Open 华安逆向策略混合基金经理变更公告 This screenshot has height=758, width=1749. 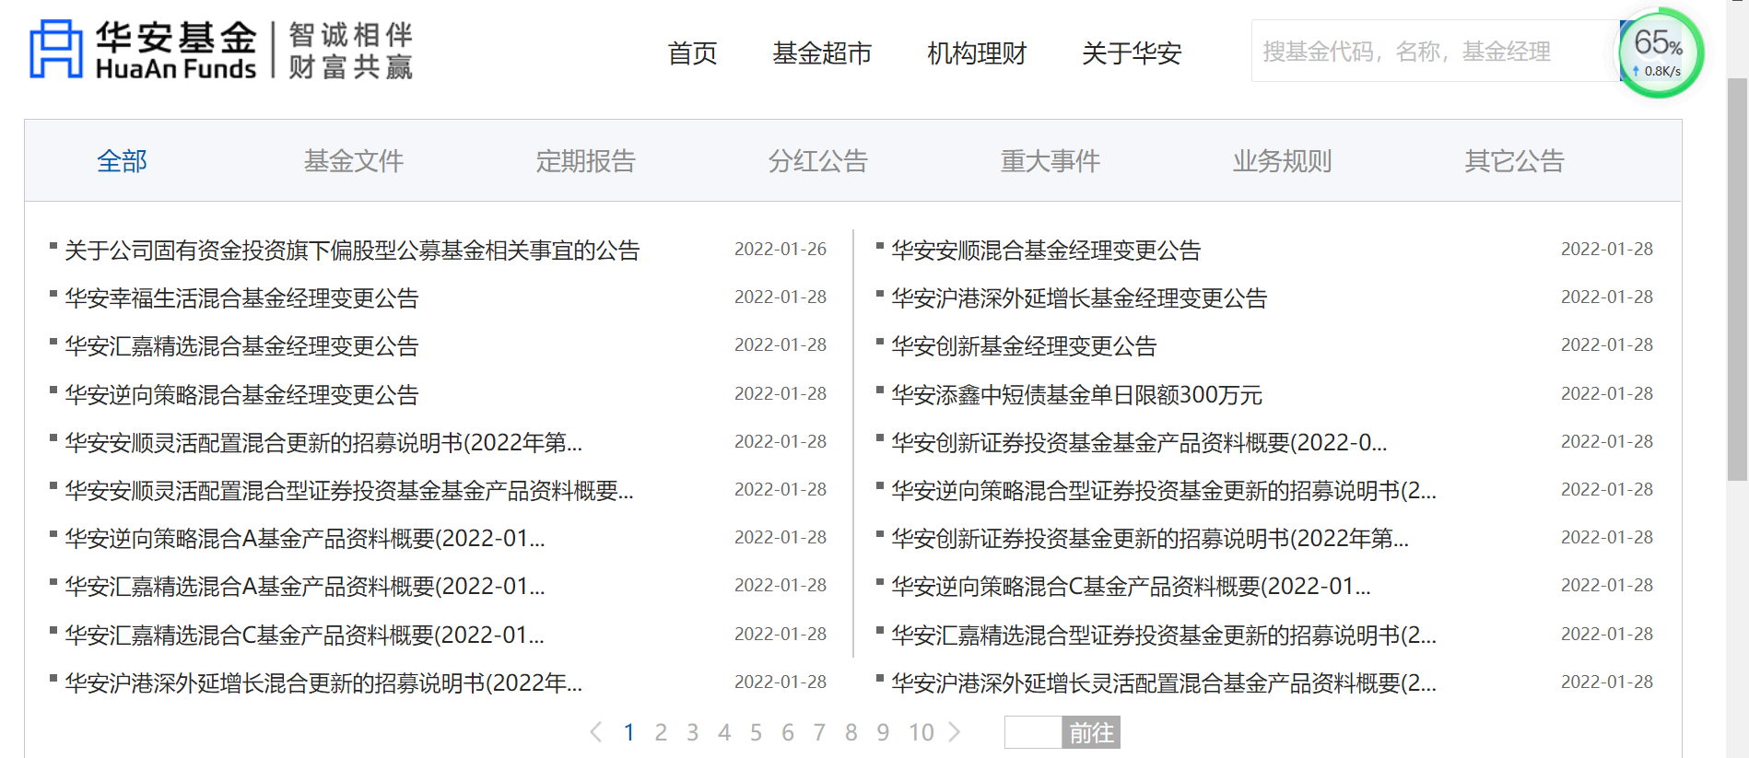pyautogui.click(x=241, y=395)
